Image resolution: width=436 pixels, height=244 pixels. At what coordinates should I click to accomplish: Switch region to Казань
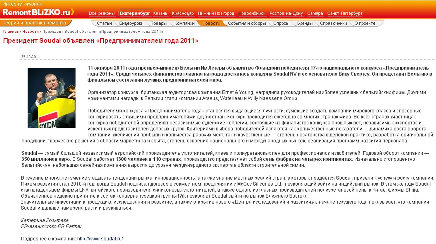160,13
